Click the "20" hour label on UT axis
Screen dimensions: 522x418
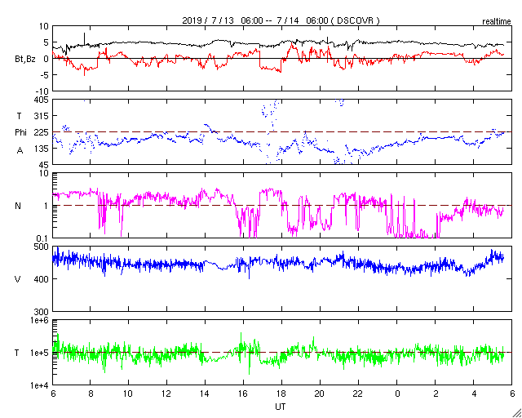tap(320, 395)
